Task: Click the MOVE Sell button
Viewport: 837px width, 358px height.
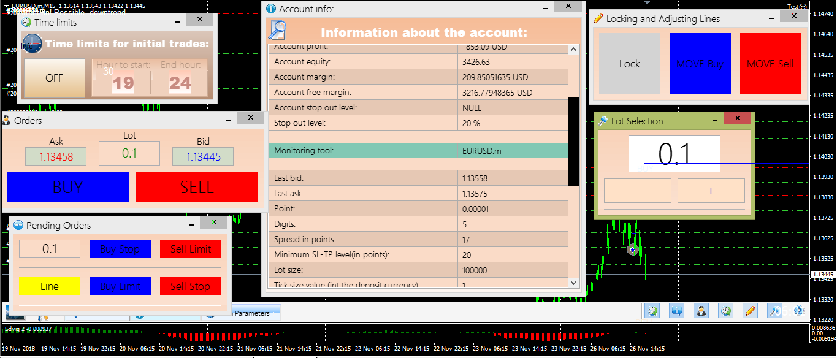Action: click(x=771, y=64)
